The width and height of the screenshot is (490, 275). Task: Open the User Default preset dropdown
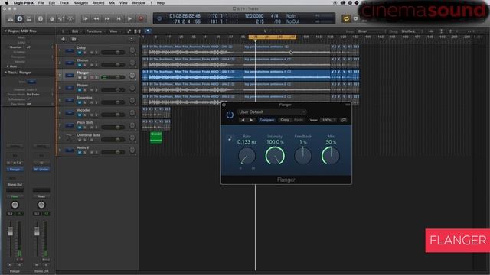pyautogui.click(x=272, y=112)
